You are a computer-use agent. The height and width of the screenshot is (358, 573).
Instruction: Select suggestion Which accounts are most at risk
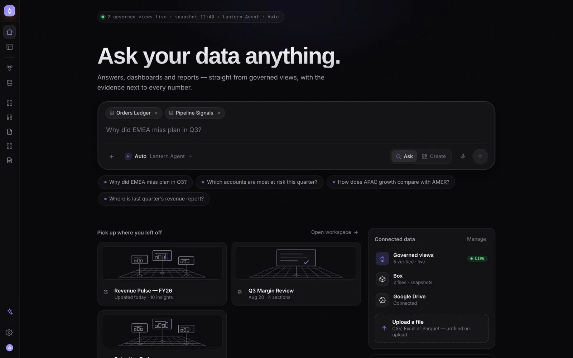pos(259,182)
